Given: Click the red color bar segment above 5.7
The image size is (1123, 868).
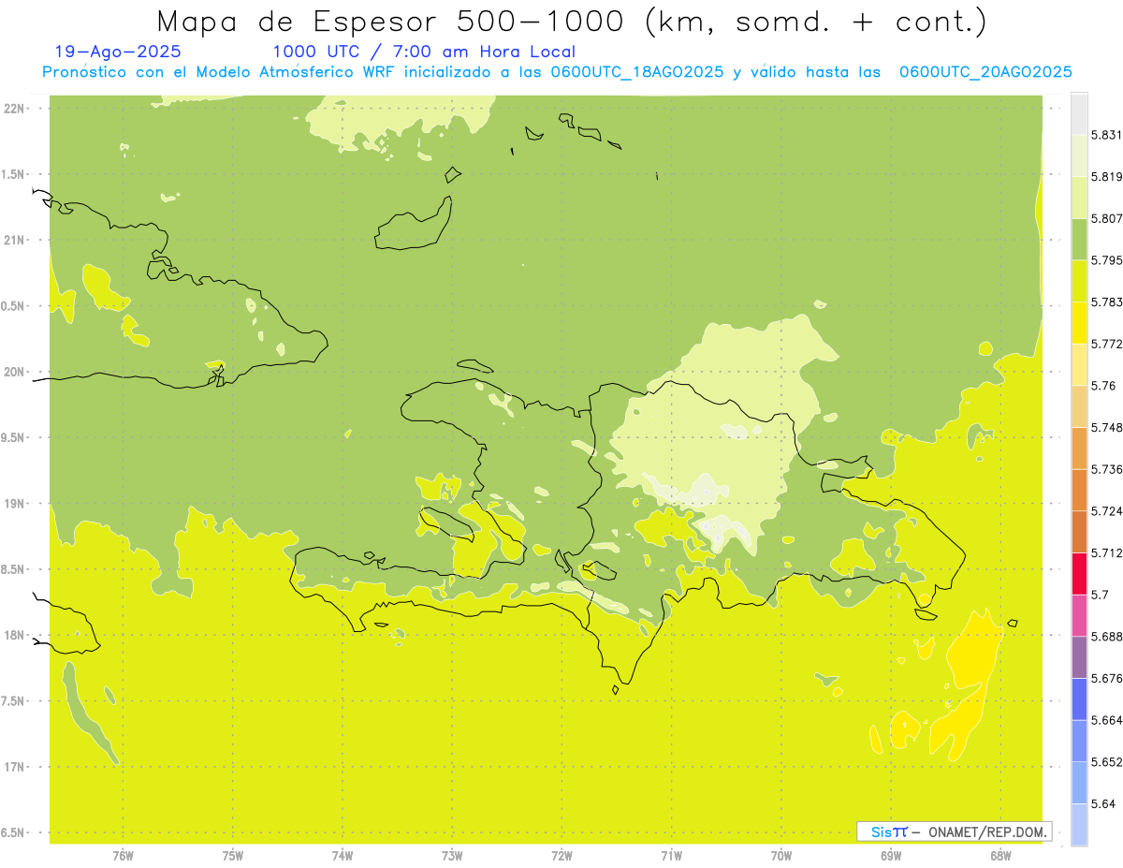Looking at the screenshot, I should click(1079, 573).
